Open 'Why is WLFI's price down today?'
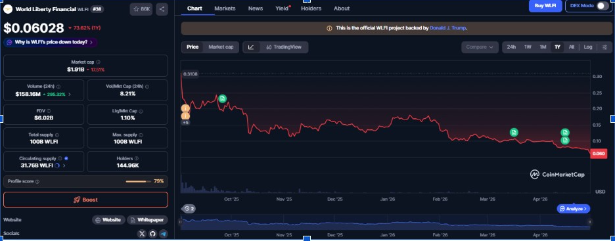Image resolution: width=615 pixels, height=241 pixels. coord(50,42)
